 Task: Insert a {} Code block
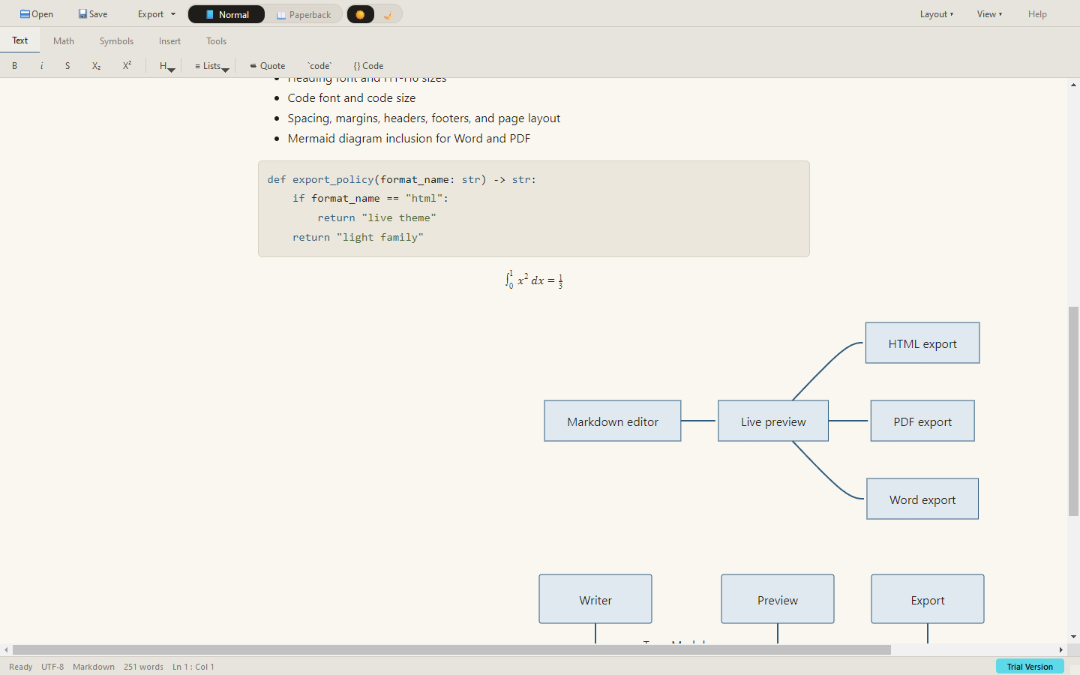pyautogui.click(x=368, y=66)
